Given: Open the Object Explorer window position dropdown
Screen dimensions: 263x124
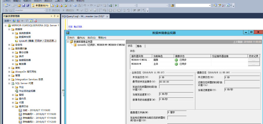Looking at the screenshot, I should coord(51,16).
